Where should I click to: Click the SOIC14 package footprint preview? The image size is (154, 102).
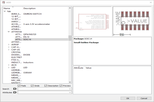pos(132,21)
